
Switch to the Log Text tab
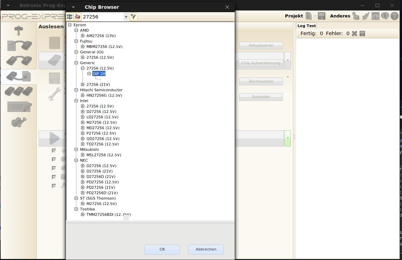click(x=307, y=26)
